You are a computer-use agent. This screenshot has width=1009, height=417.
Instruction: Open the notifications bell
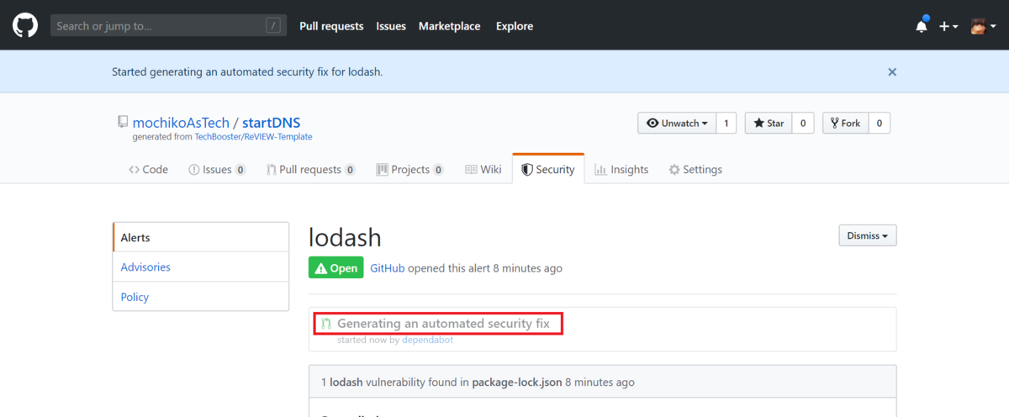(x=922, y=25)
